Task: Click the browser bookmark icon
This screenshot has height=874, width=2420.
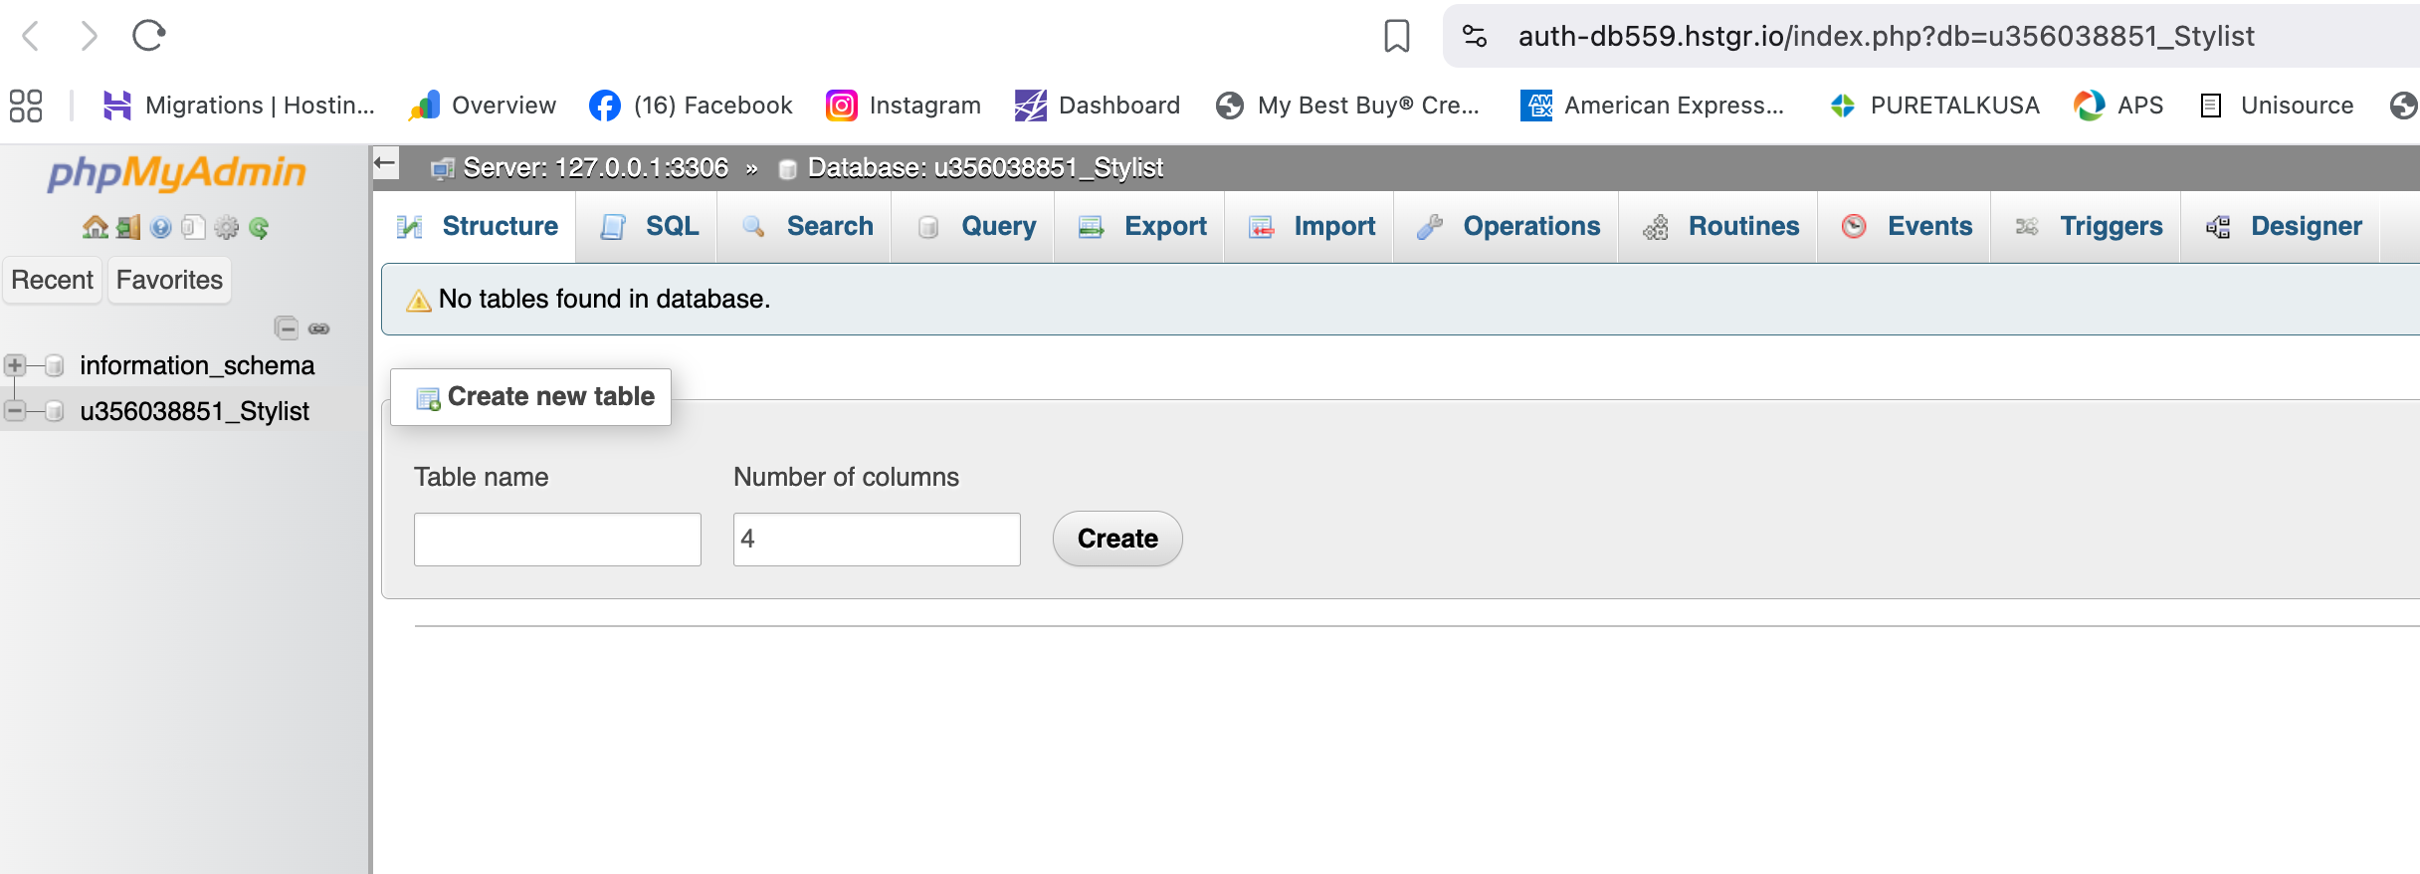Action: [x=1396, y=36]
